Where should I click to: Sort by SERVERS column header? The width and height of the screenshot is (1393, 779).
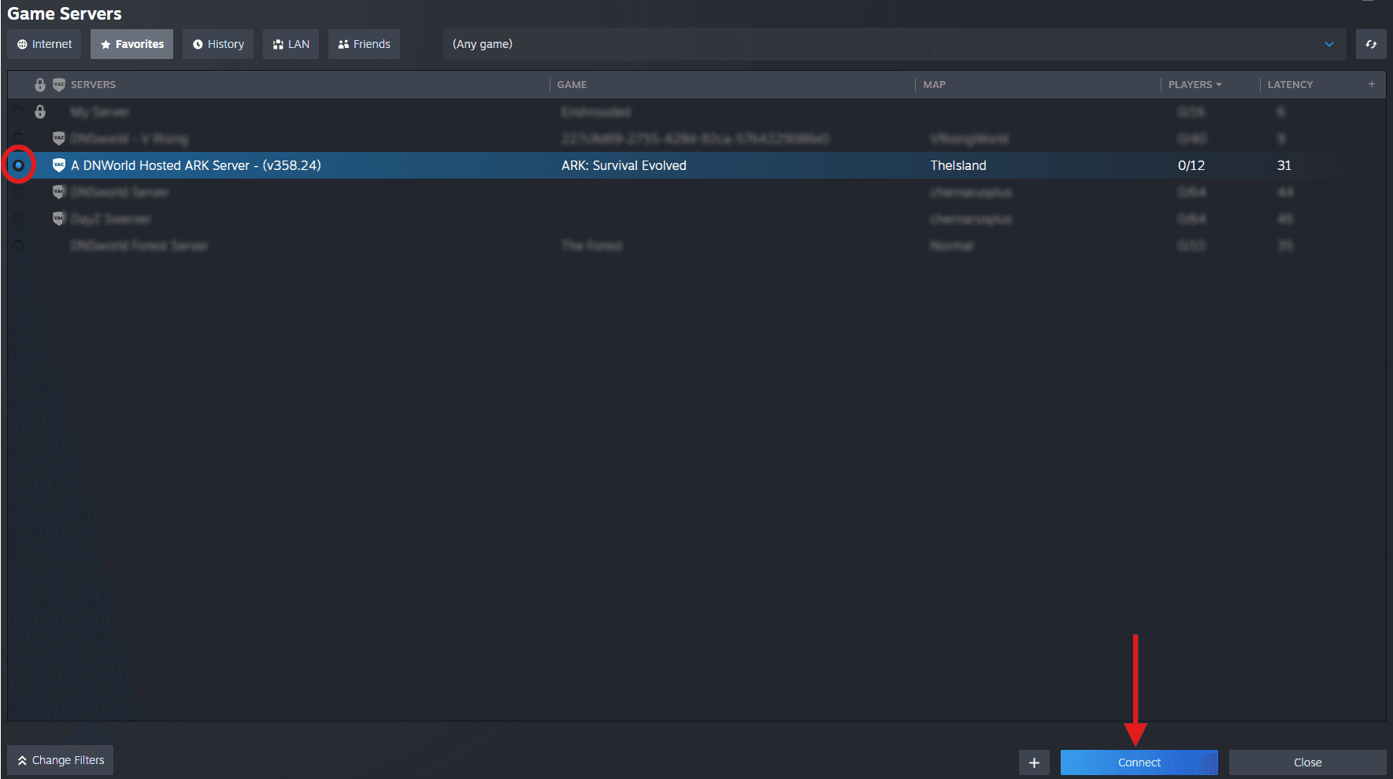[x=93, y=84]
